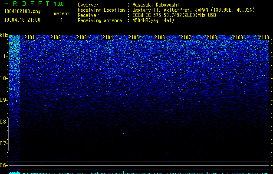Click the meteor count value 1
Image resolution: width=273 pixels, height=174 pixels.
(62, 20)
